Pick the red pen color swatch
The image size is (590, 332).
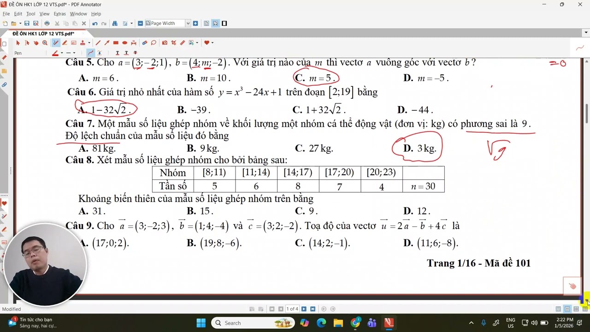[x=55, y=53]
